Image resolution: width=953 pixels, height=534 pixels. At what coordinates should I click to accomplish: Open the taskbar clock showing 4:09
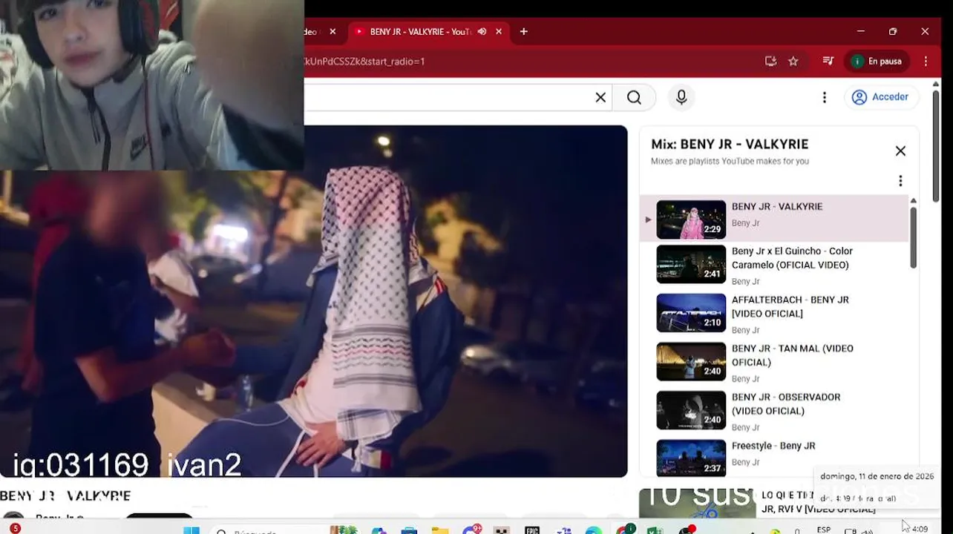click(920, 529)
